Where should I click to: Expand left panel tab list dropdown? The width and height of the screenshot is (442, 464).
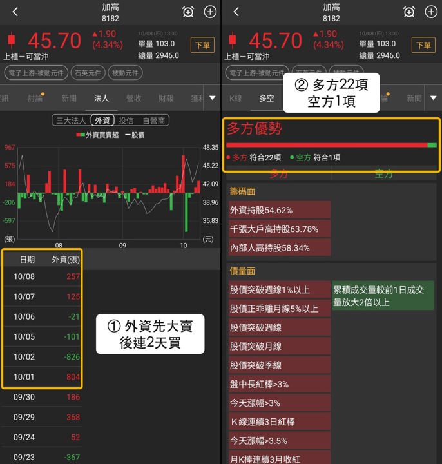tap(213, 98)
